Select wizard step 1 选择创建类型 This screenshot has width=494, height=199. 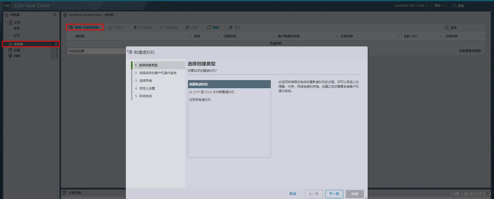159,65
